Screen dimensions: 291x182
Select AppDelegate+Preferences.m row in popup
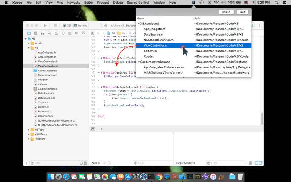point(194,67)
